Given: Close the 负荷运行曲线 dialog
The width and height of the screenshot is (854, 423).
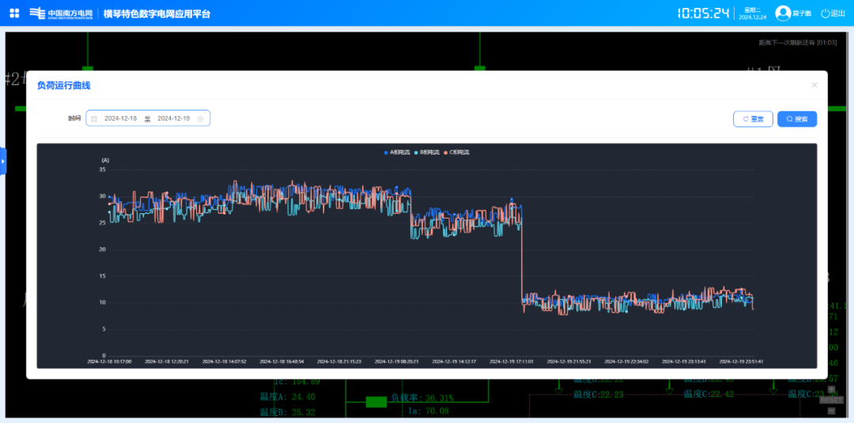Looking at the screenshot, I should (814, 85).
